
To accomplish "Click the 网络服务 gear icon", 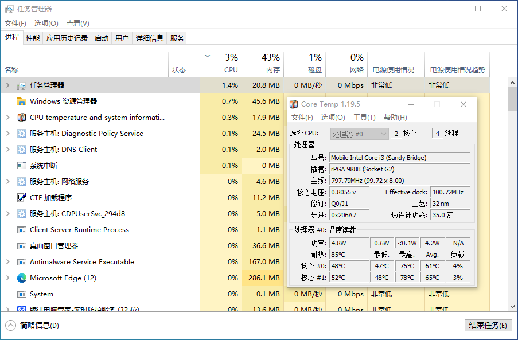I will 22,182.
